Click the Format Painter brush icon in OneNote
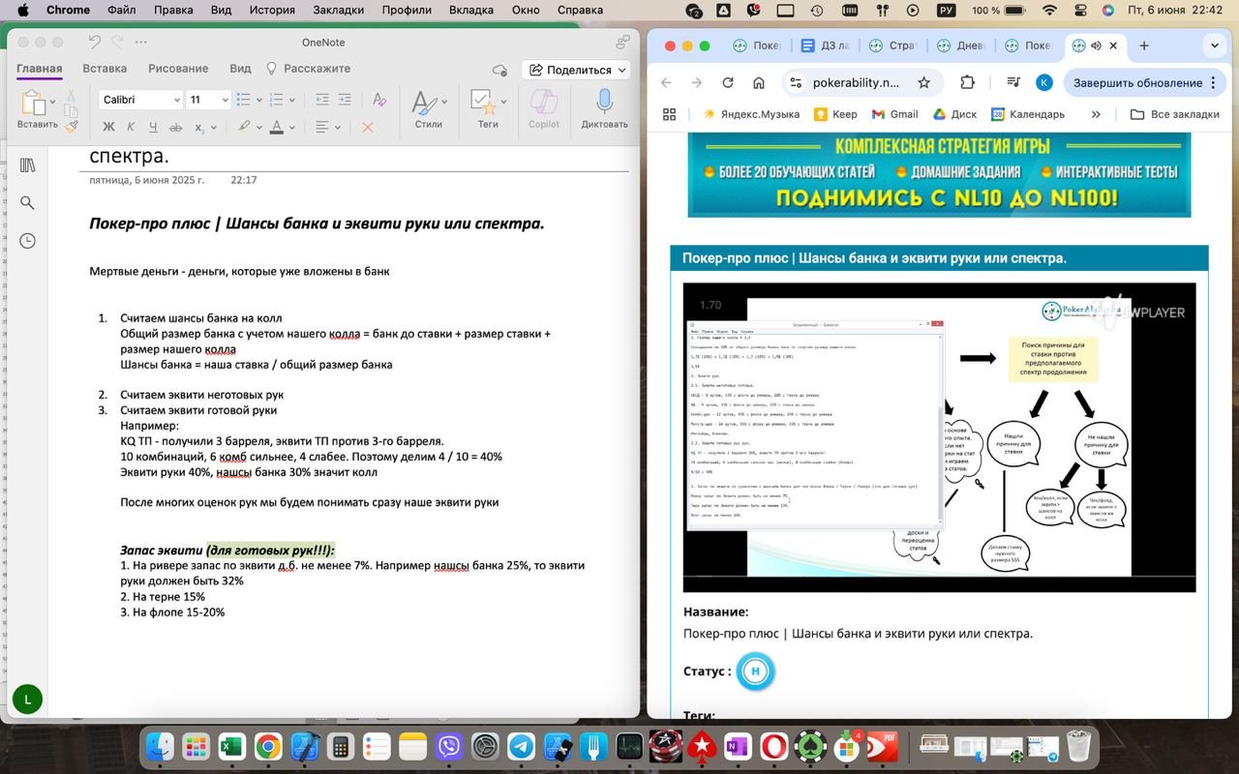This screenshot has width=1239, height=774. coord(72,125)
